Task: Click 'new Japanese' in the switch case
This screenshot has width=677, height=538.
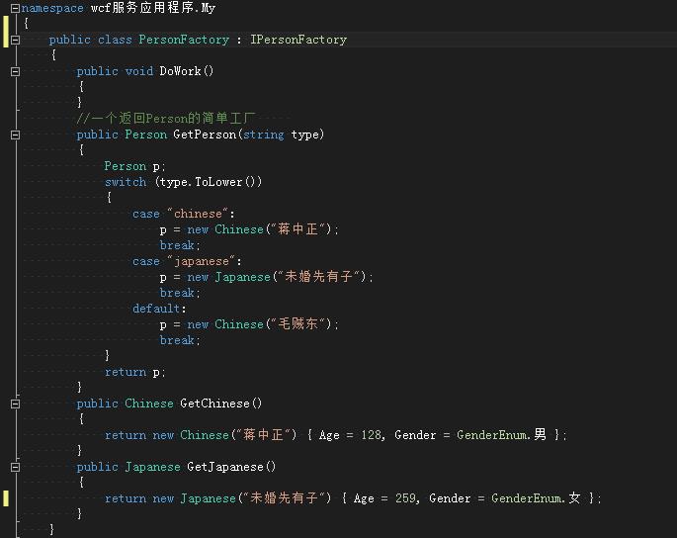Action: tap(229, 277)
